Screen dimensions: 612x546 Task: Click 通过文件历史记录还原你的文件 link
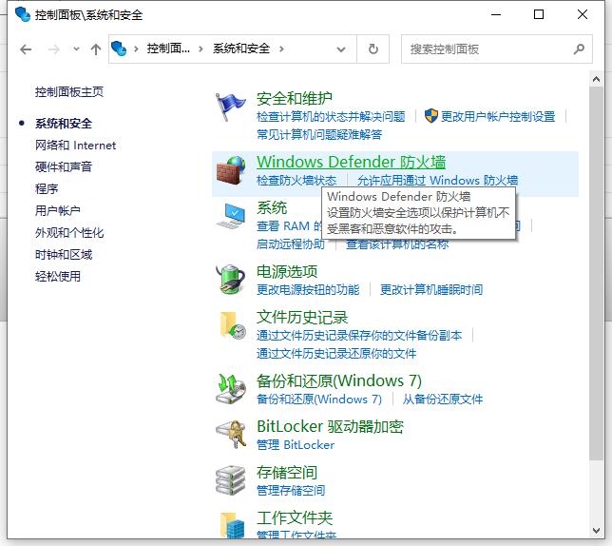336,354
